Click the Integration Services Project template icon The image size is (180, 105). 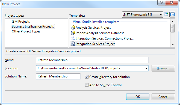pos(73,44)
